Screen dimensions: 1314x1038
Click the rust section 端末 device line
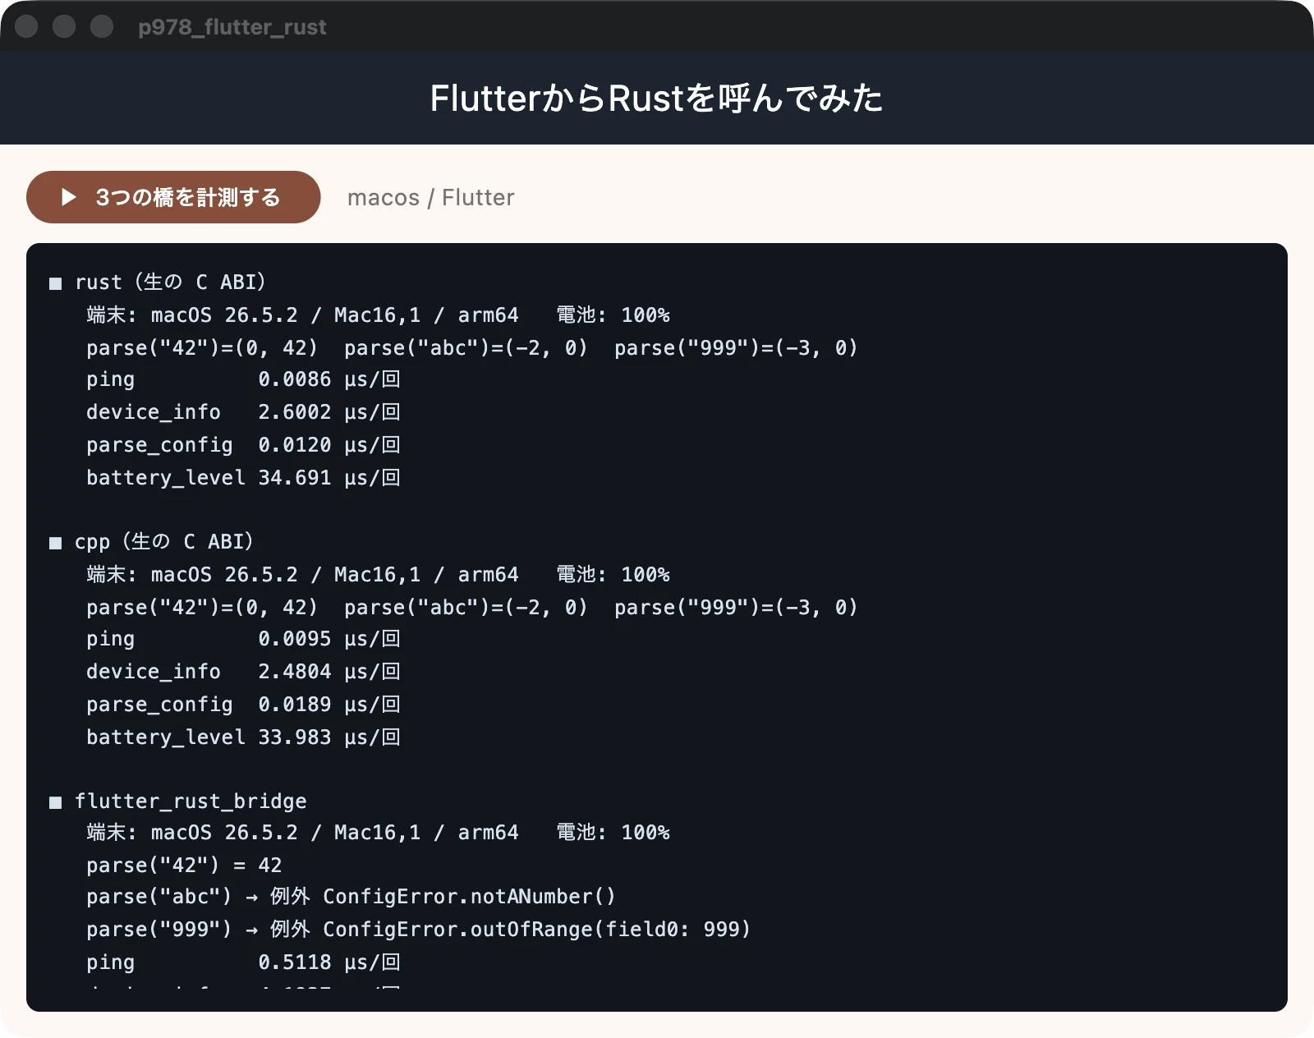click(378, 315)
